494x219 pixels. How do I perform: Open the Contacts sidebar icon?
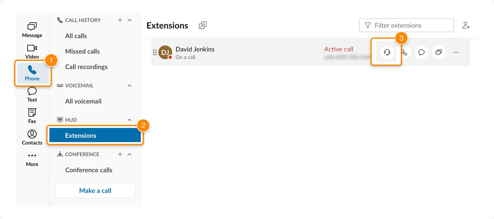[x=32, y=137]
